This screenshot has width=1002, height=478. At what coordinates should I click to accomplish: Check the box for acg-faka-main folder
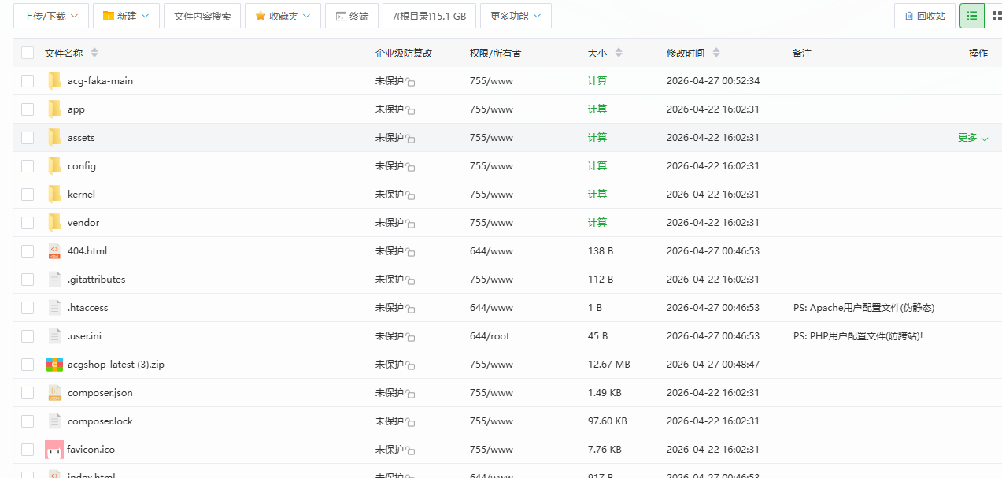[28, 81]
